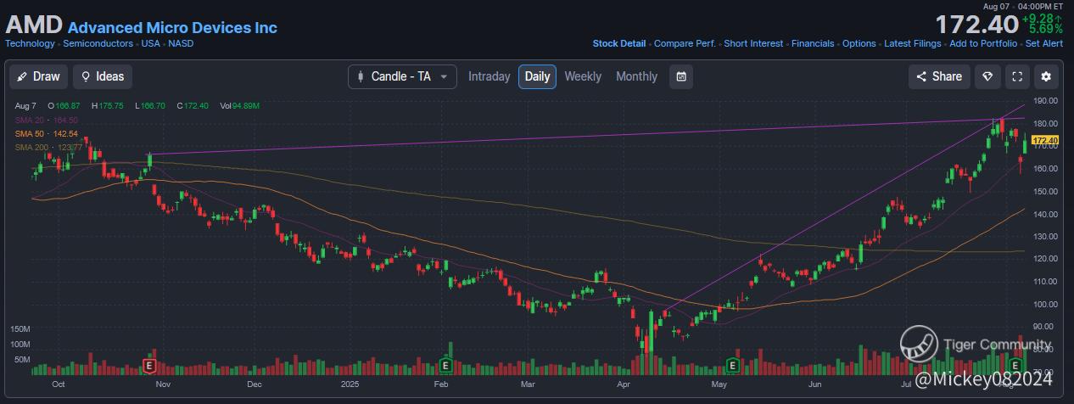1074x404 pixels.
Task: Open the Semiconductors industry link
Action: coord(98,43)
